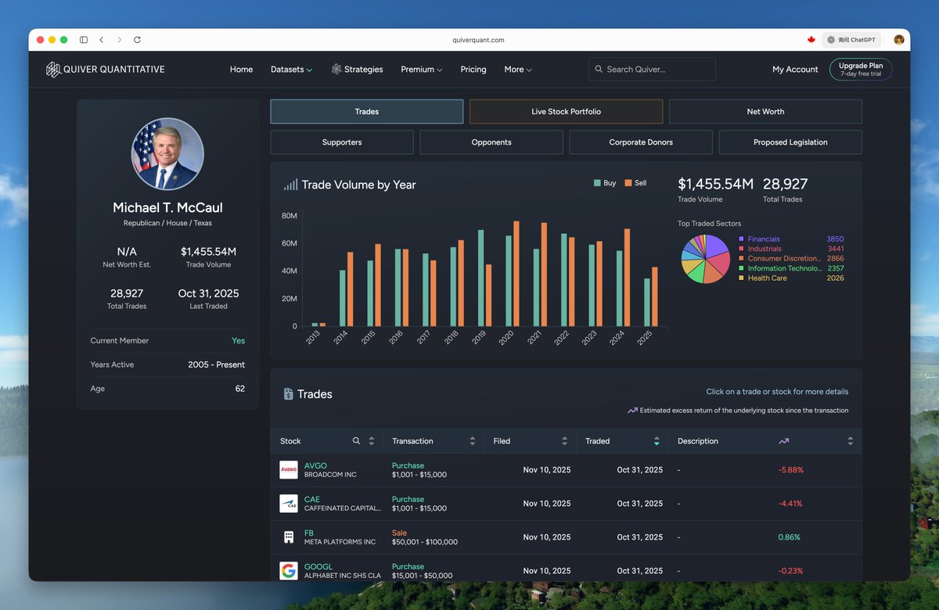The image size is (939, 610).
Task: Open the GOOGL ticker link
Action: coord(318,567)
